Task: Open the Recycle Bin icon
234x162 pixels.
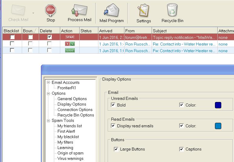Action: (x=172, y=10)
